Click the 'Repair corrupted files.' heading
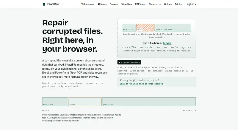Viewport: 238px width, 130px height. click(x=73, y=36)
